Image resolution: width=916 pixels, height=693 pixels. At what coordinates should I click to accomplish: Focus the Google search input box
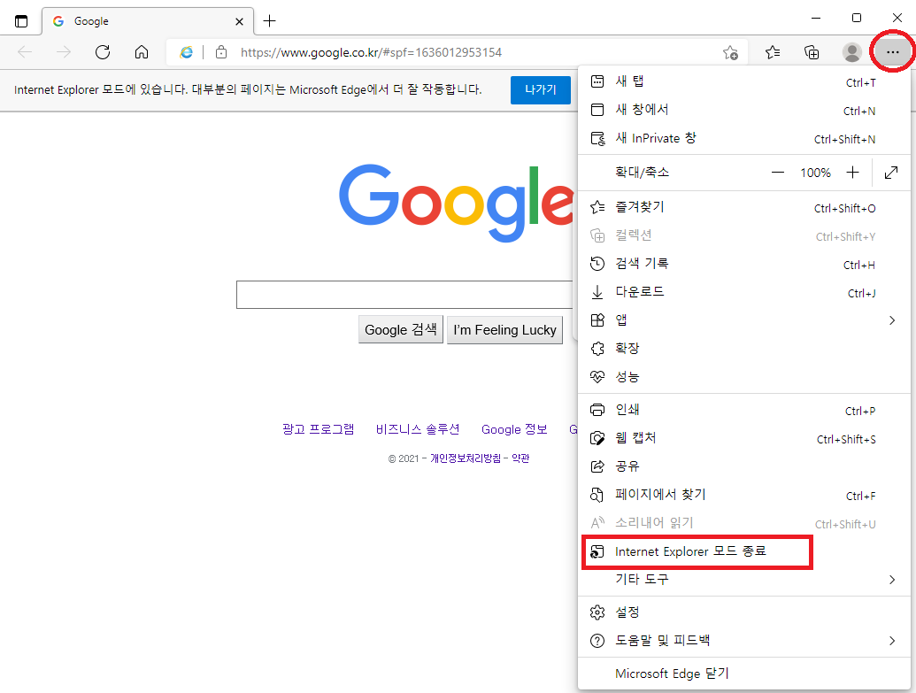tap(406, 295)
